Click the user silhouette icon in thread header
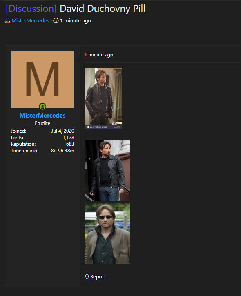241x296 pixels. [x=8, y=20]
